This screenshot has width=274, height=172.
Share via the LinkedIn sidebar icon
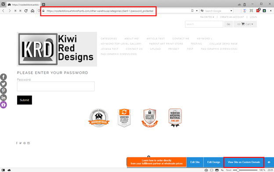[x=4, y=98]
